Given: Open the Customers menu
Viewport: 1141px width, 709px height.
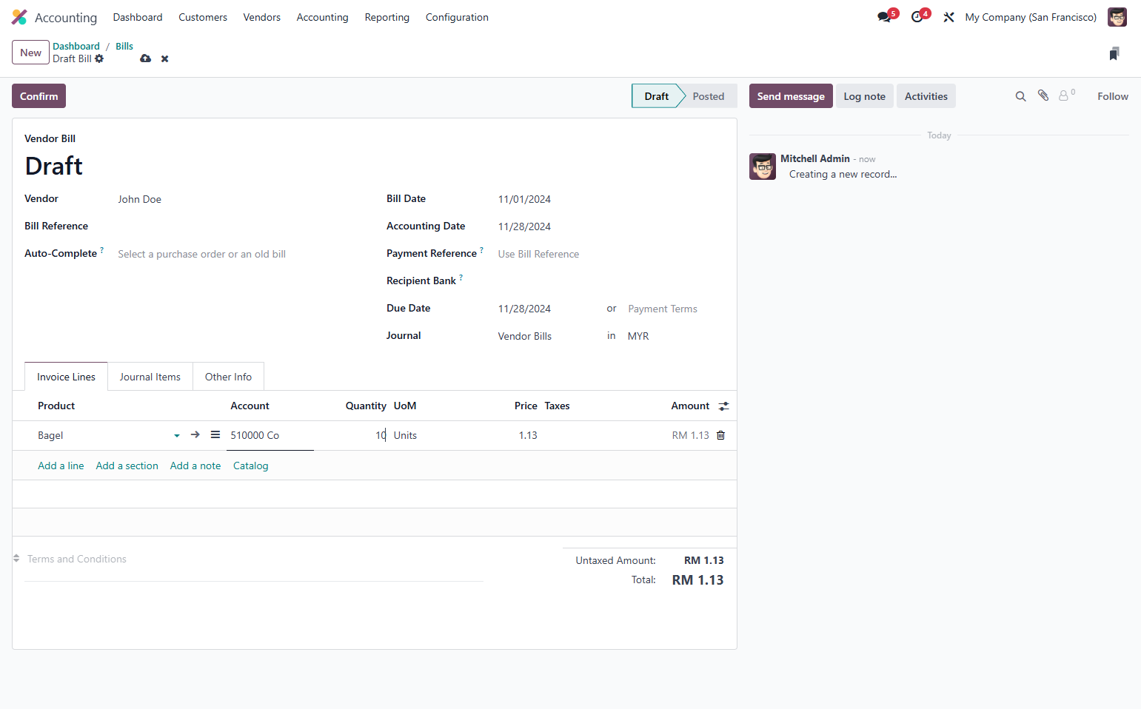Looking at the screenshot, I should click(203, 17).
